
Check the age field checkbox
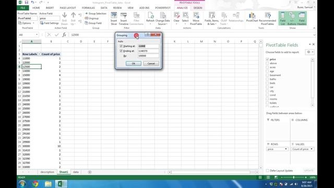click(x=267, y=71)
